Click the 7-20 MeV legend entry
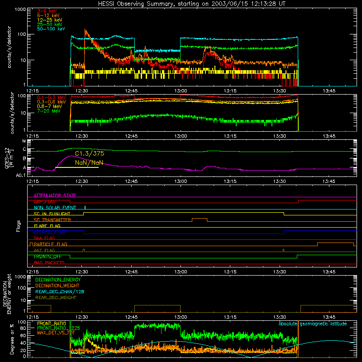Image resolution: width=362 pixels, height=362 pixels. [x=49, y=111]
